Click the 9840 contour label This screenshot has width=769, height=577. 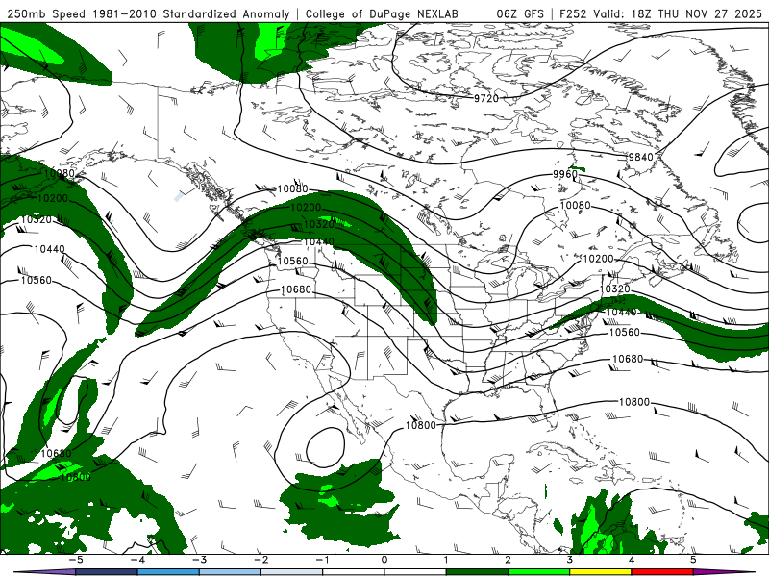[641, 157]
